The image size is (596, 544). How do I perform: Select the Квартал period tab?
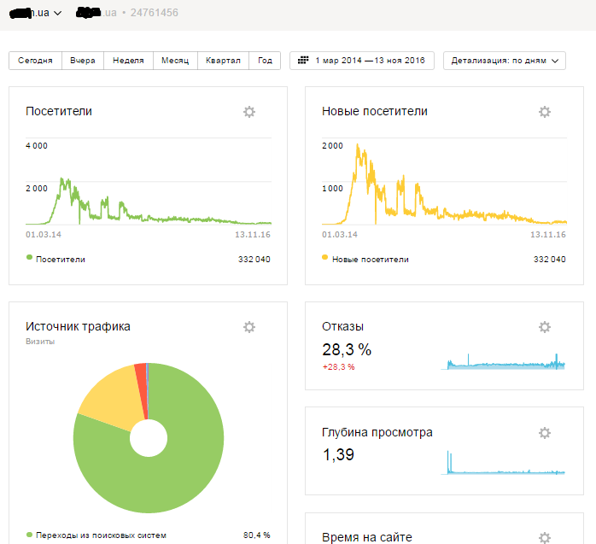point(223,61)
